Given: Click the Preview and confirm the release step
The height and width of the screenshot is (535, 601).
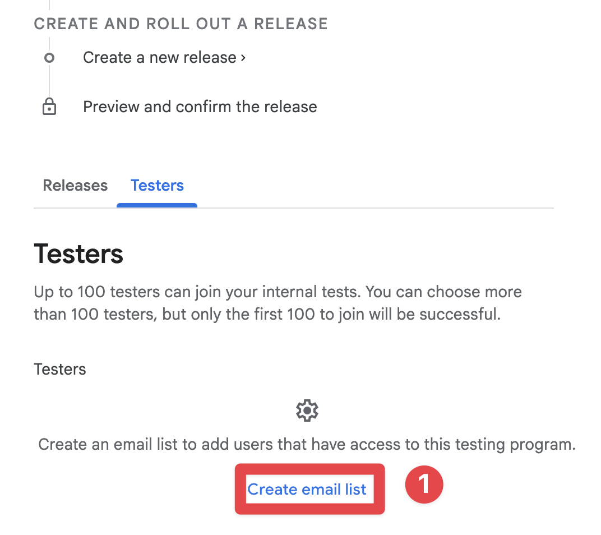Looking at the screenshot, I should (200, 107).
